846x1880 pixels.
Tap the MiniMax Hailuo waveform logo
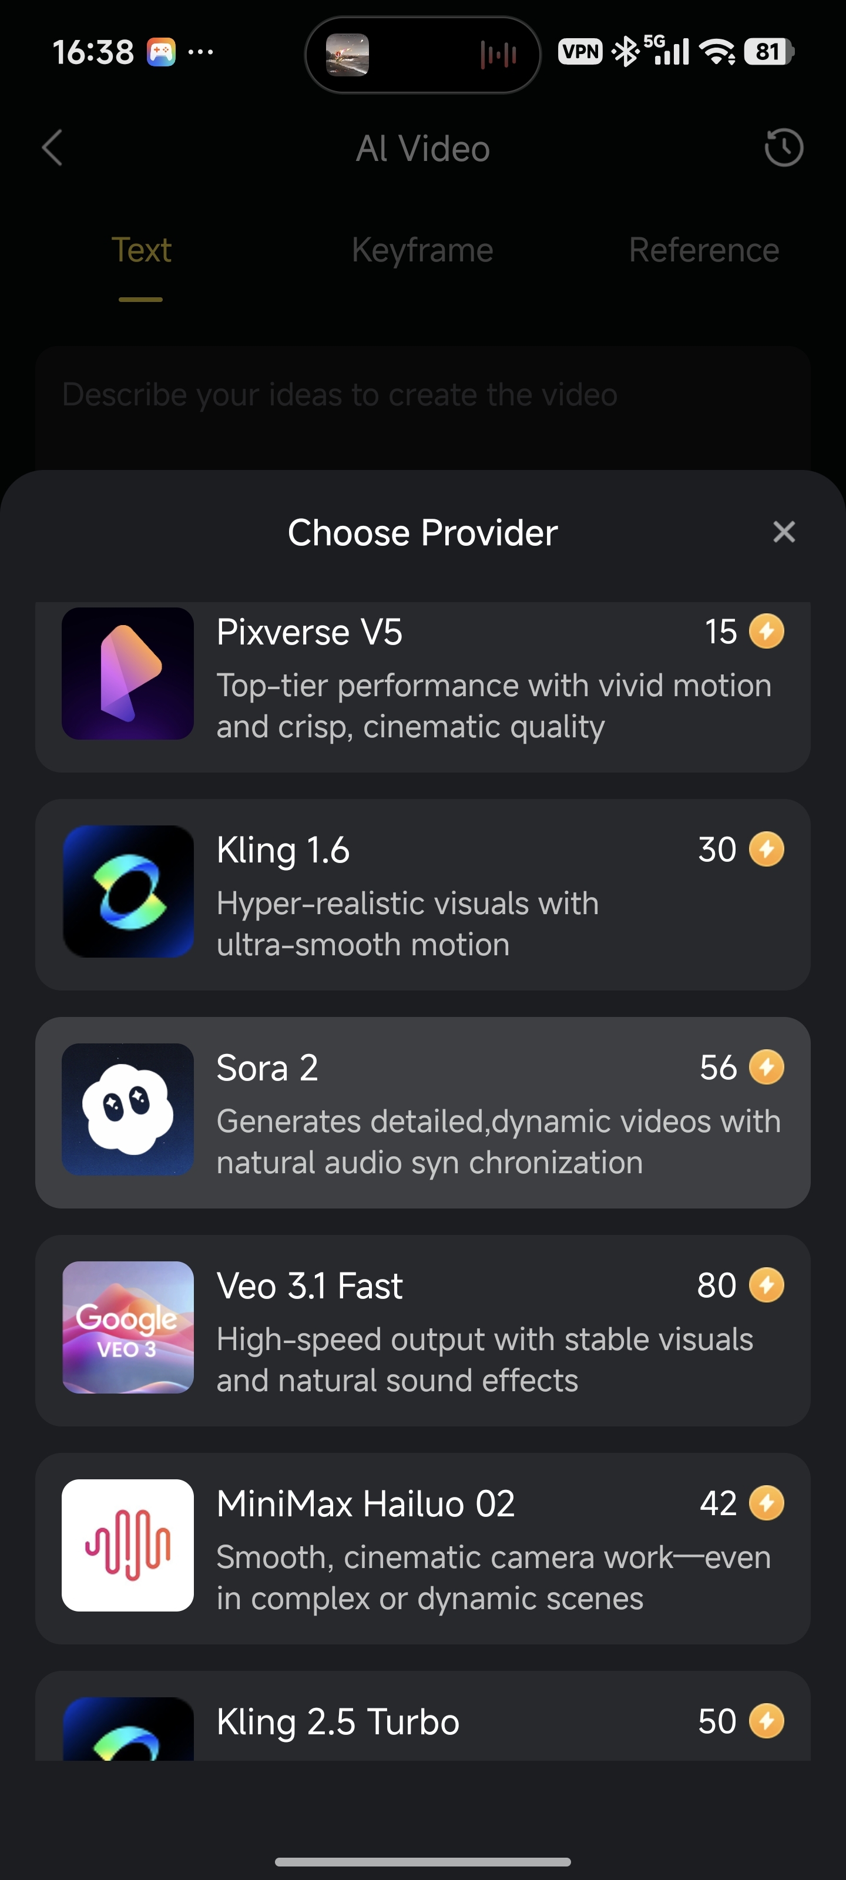[x=127, y=1545]
